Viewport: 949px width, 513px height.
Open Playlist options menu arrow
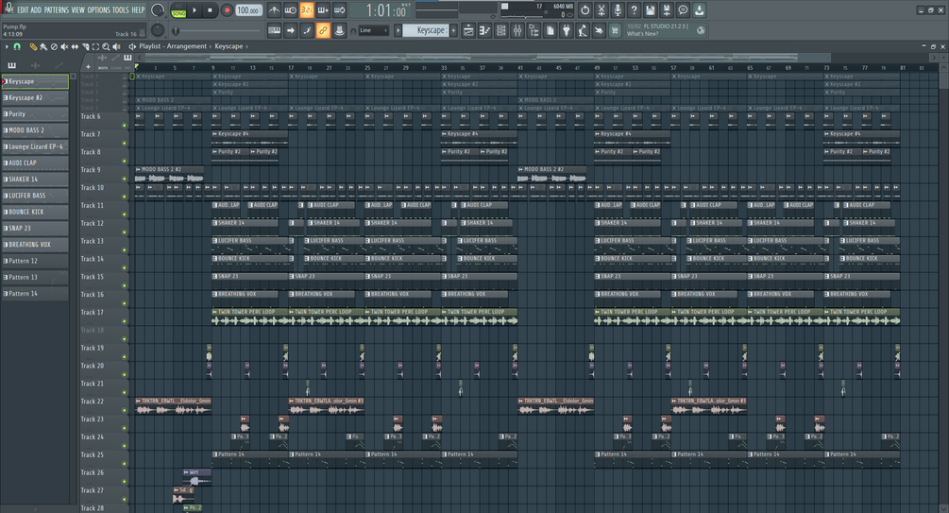7,46
